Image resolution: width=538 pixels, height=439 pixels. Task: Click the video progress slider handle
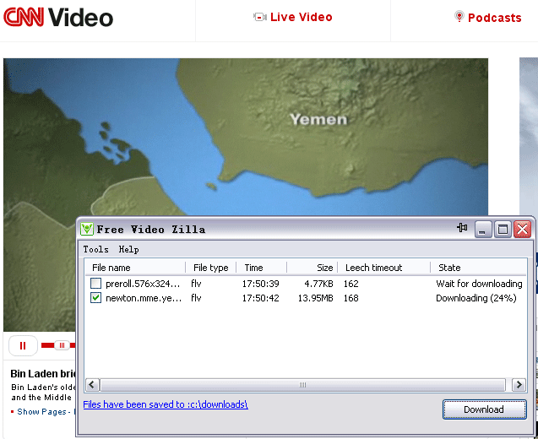[62, 345]
